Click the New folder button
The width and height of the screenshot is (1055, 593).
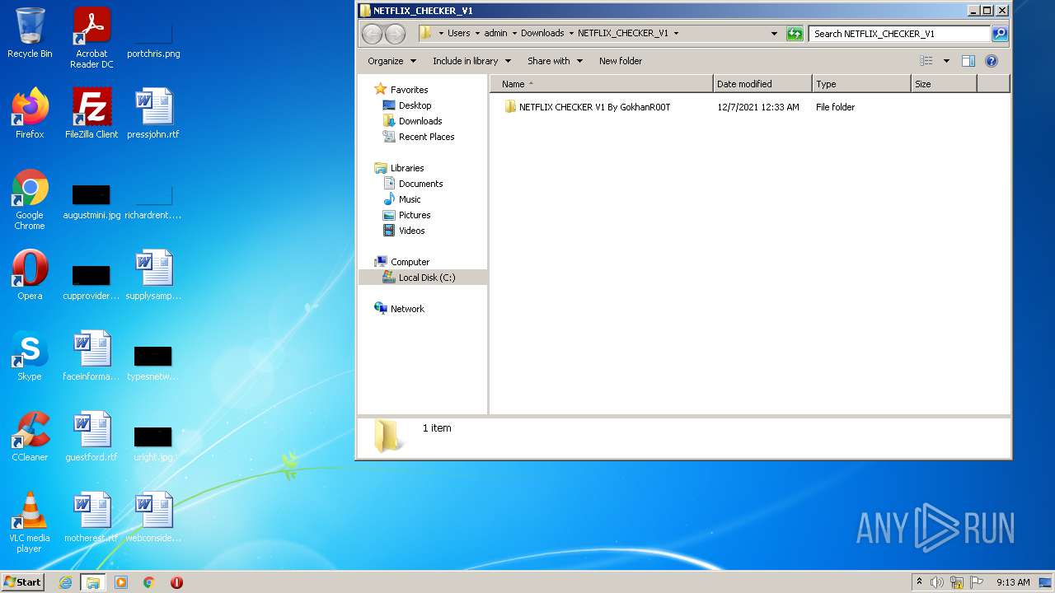621,61
